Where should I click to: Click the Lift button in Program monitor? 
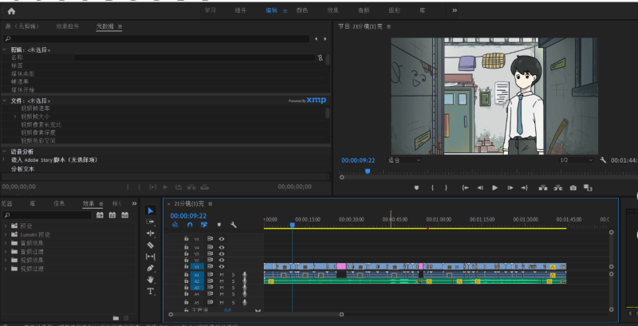(x=543, y=188)
